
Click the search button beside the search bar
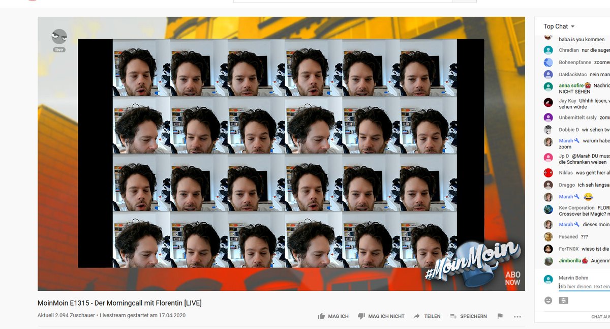tap(464, 2)
